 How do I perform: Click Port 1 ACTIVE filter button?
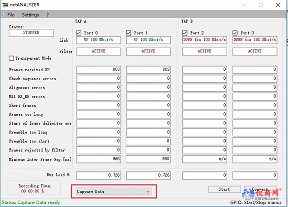pyautogui.click(x=148, y=51)
